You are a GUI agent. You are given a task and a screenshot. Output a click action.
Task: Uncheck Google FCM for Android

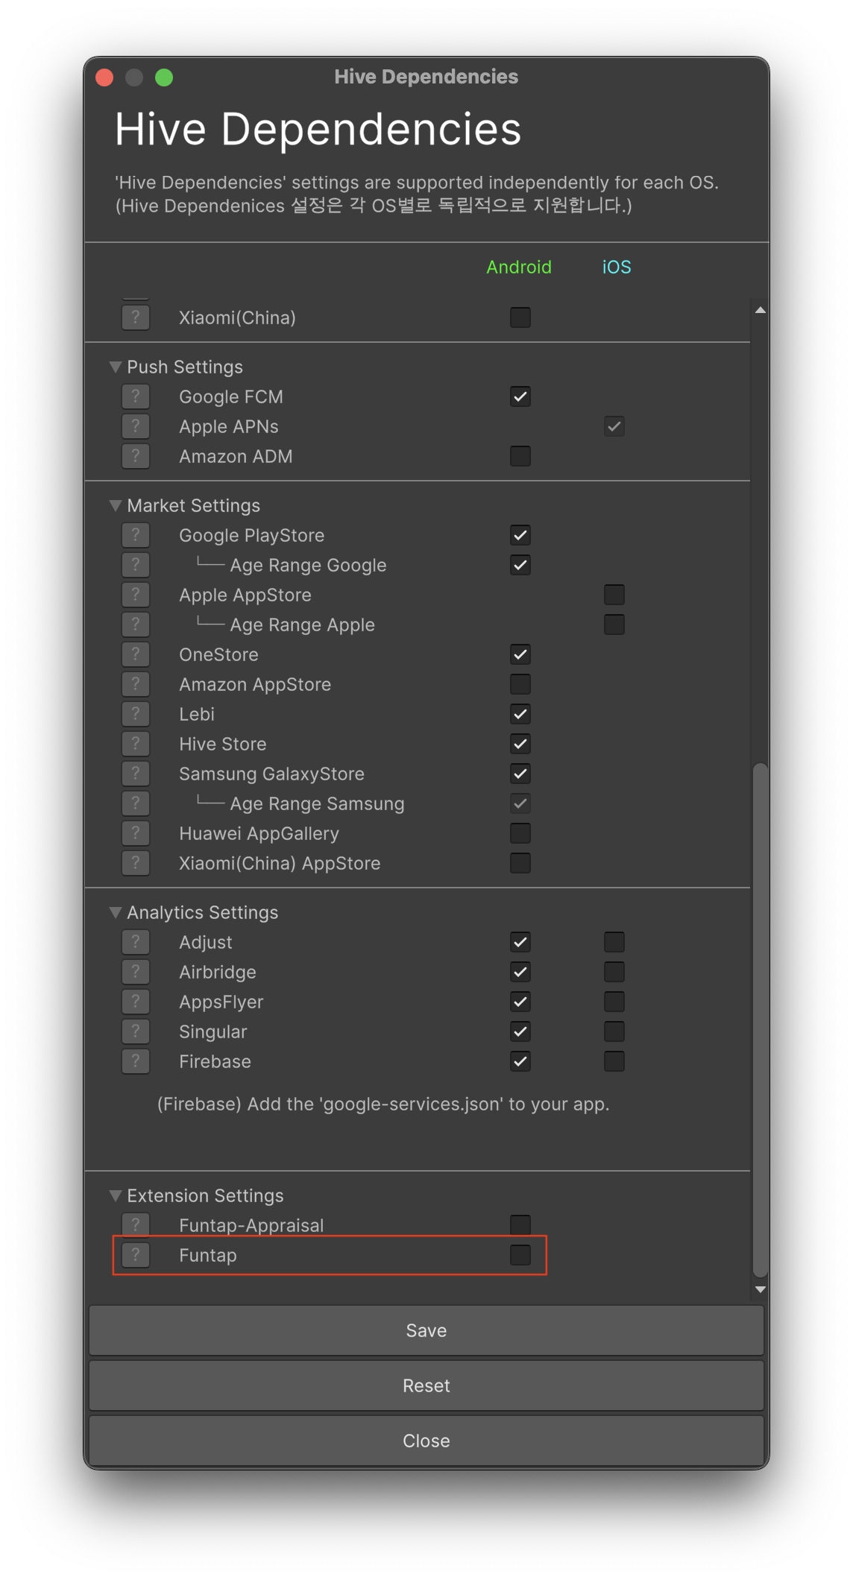(520, 396)
